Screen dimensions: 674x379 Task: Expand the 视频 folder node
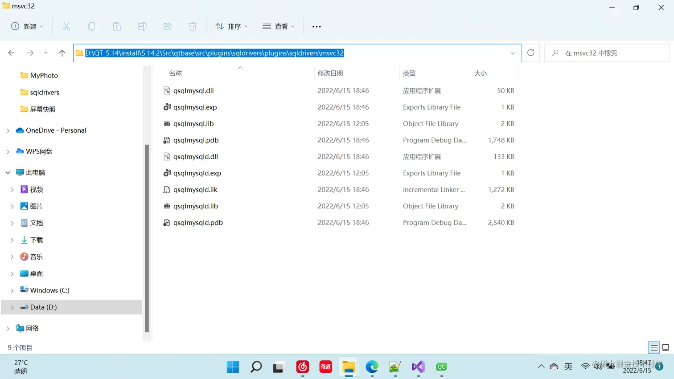pyautogui.click(x=12, y=189)
